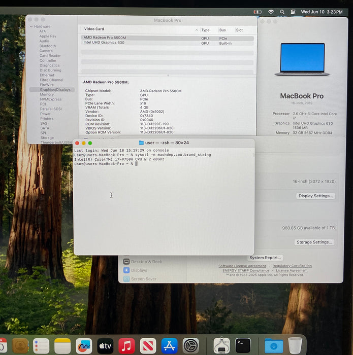353x355 pixels.
Task: Open the Downloads folder in the Dock
Action: click(274, 346)
